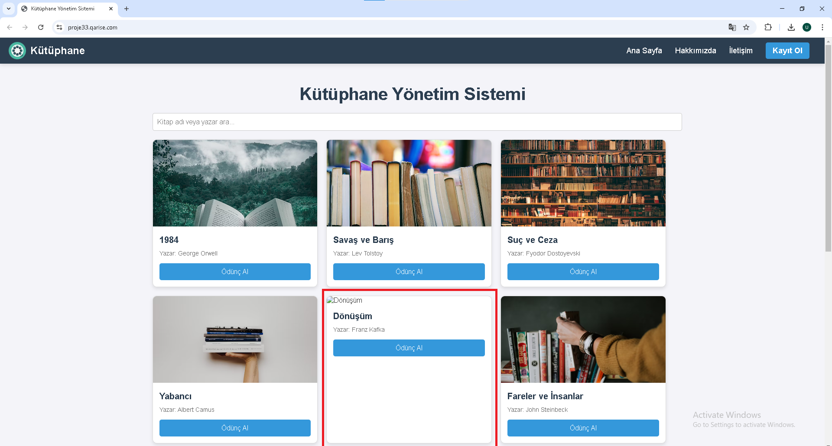Image resolution: width=832 pixels, height=446 pixels.
Task: Close the Kütüphane Yönetim Sistemi tab
Action: click(x=111, y=9)
